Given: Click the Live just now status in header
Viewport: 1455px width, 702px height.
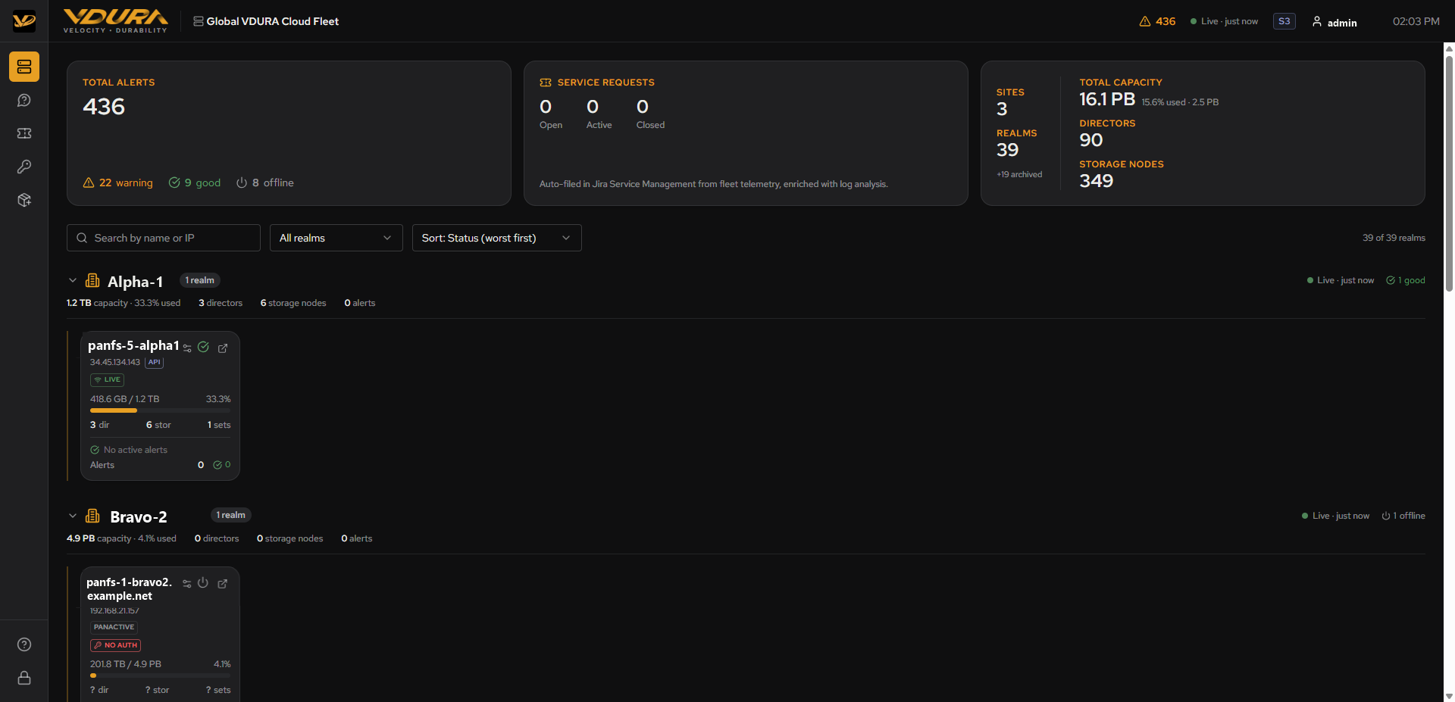Looking at the screenshot, I should 1224,21.
